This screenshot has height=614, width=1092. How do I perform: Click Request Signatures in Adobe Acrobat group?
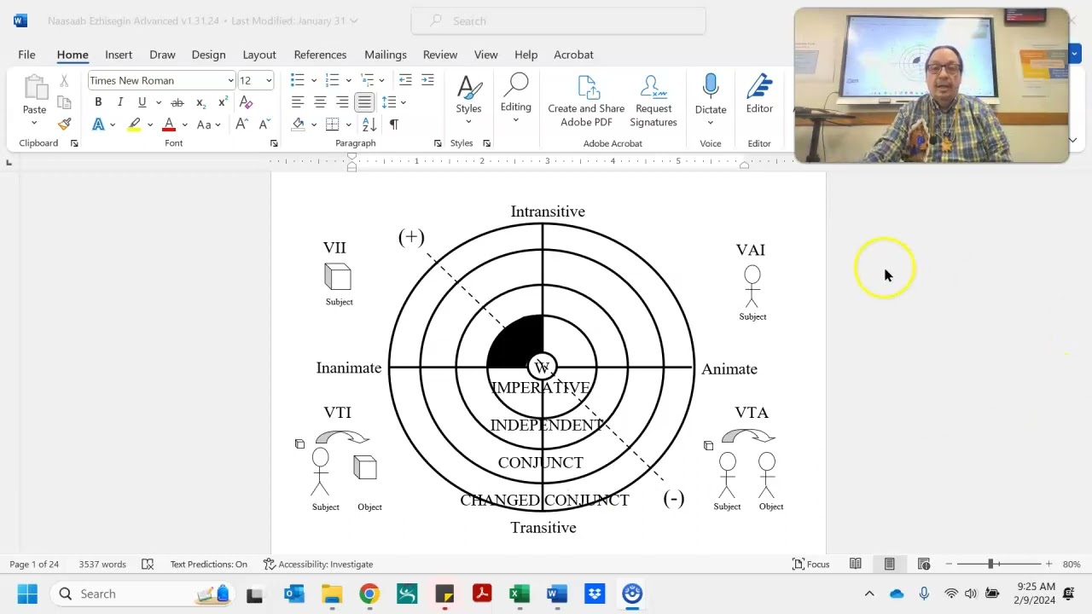click(653, 101)
